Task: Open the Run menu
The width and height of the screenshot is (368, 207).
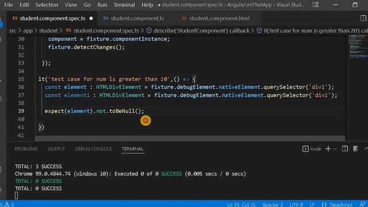Action: tap(102, 5)
